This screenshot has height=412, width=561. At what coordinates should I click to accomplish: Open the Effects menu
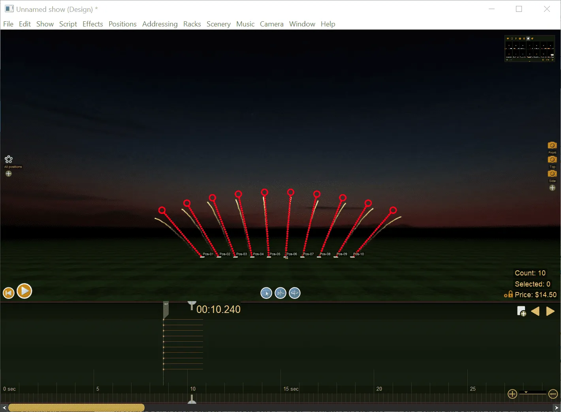click(92, 24)
